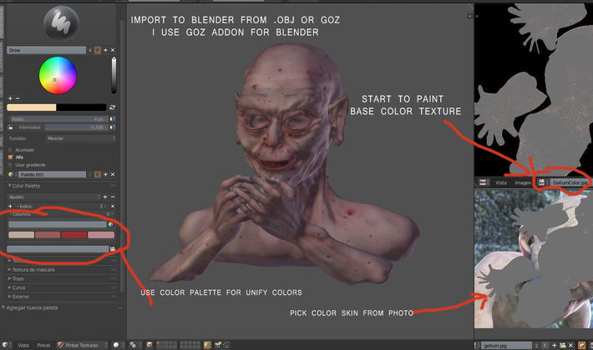
Task: Open the Ajustes presets dropdown
Action: tap(53, 197)
